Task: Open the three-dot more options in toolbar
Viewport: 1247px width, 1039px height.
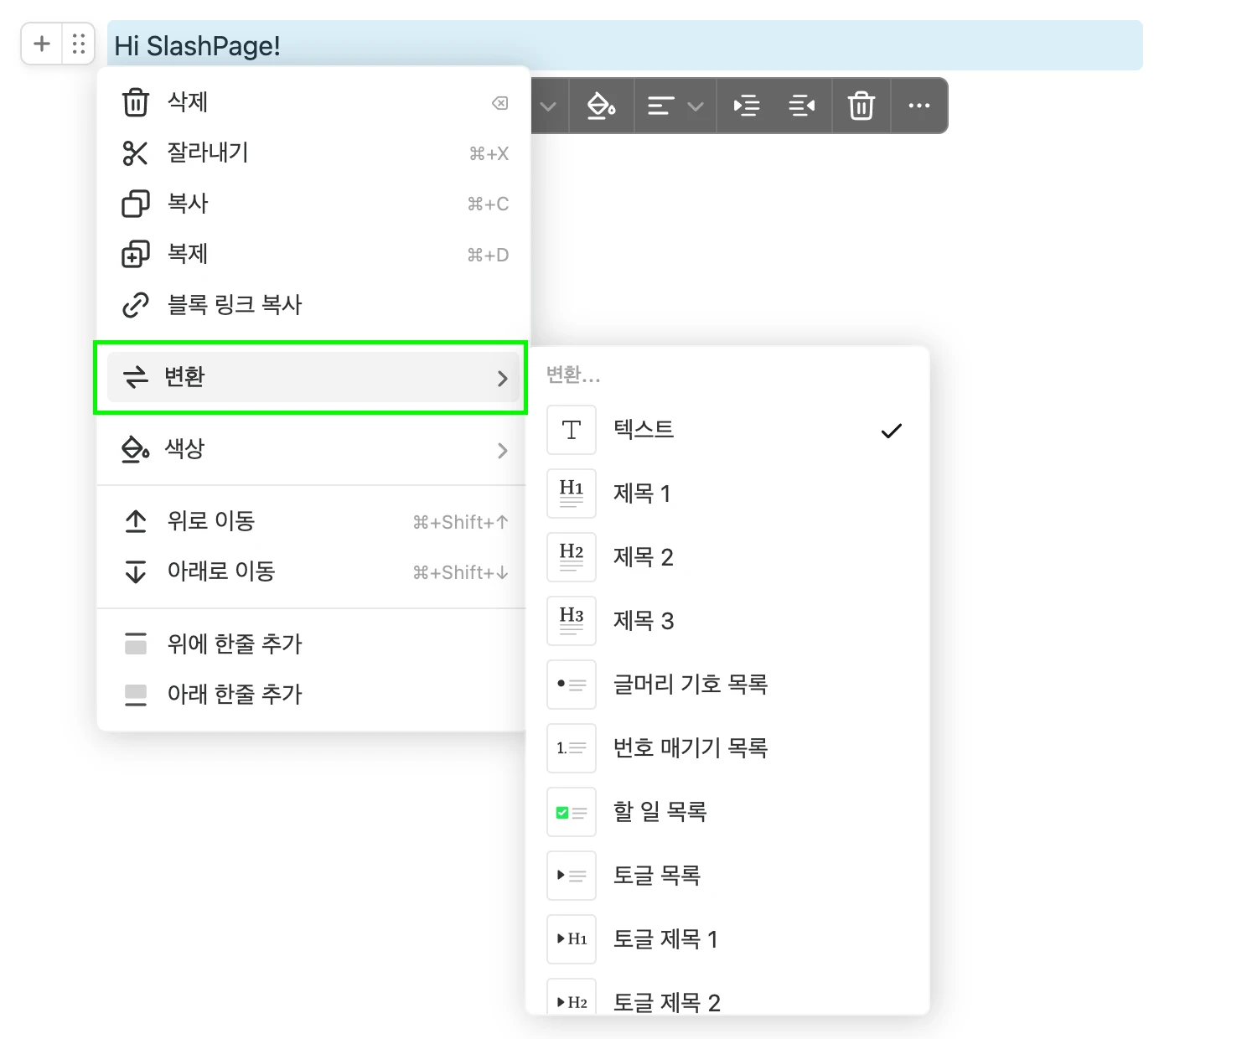Action: tap(918, 106)
